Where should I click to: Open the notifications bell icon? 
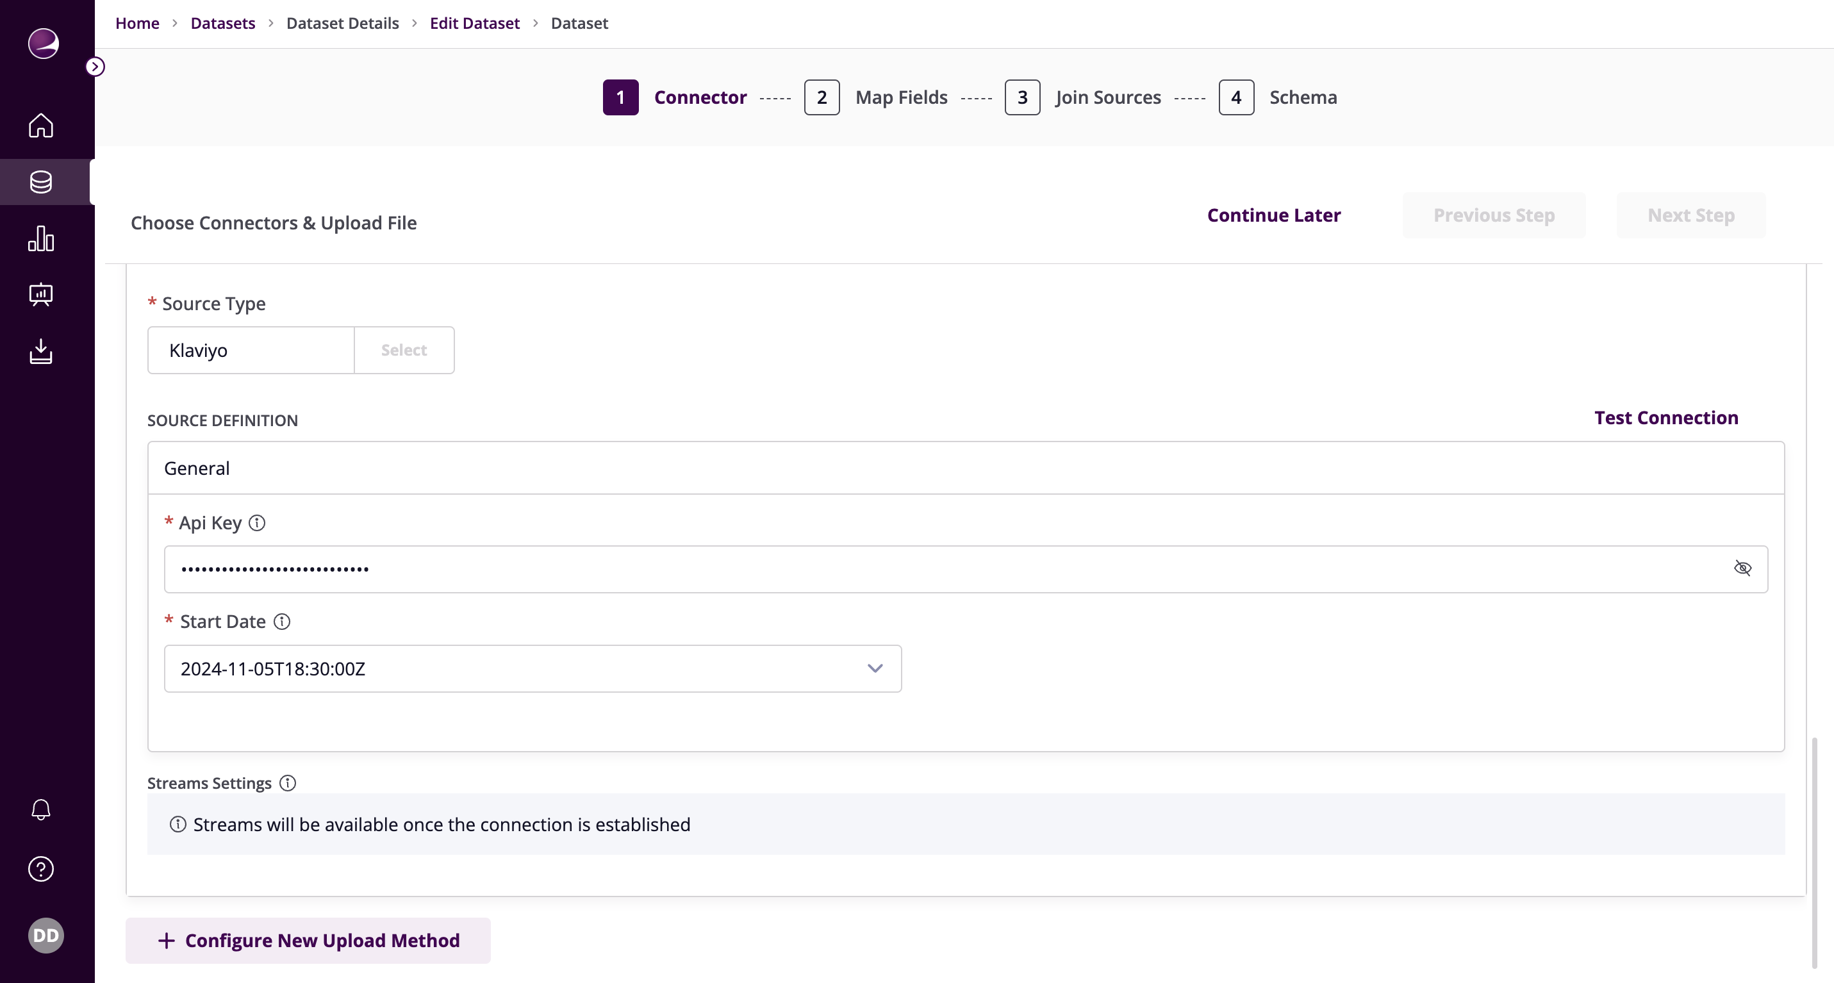point(40,809)
